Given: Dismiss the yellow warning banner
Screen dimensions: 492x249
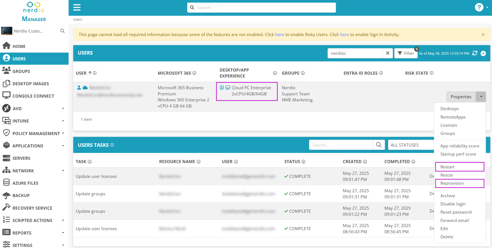Looking at the screenshot, I should [x=483, y=35].
